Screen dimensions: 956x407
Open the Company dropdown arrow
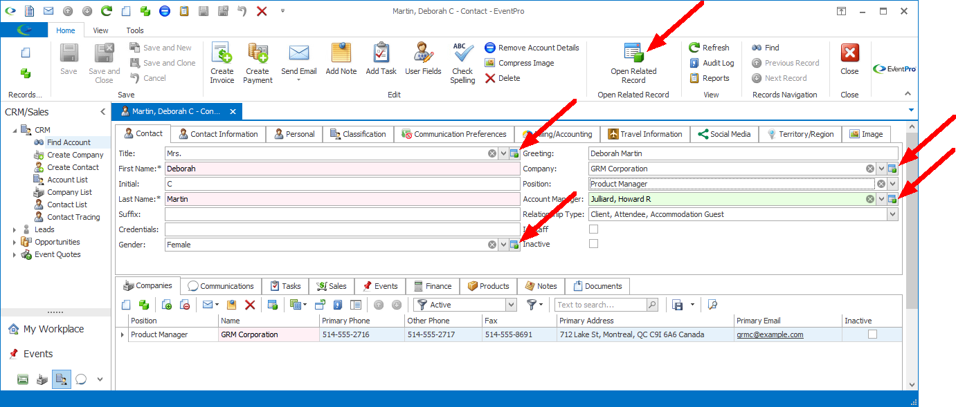(x=881, y=169)
